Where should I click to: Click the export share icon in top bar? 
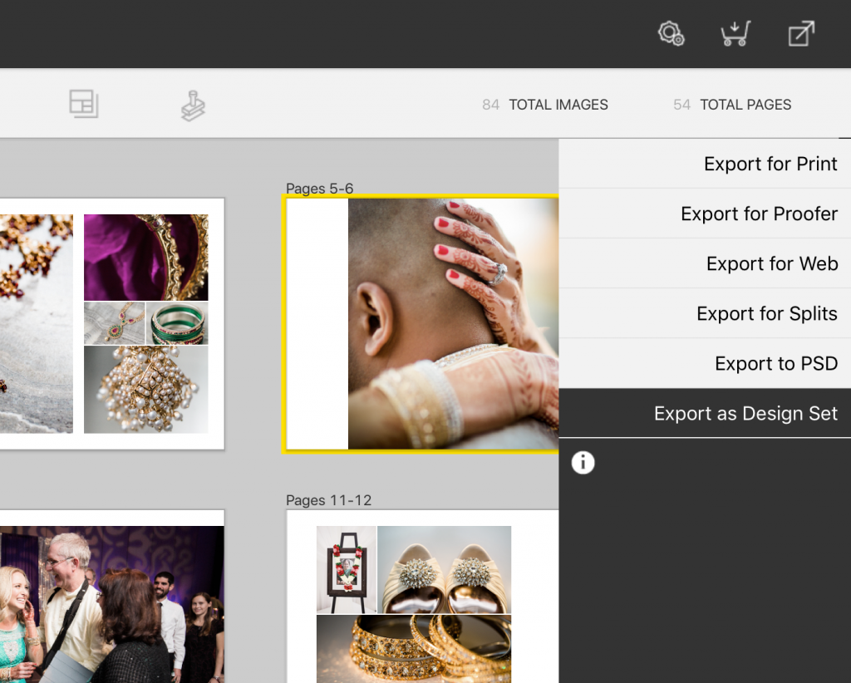point(801,33)
